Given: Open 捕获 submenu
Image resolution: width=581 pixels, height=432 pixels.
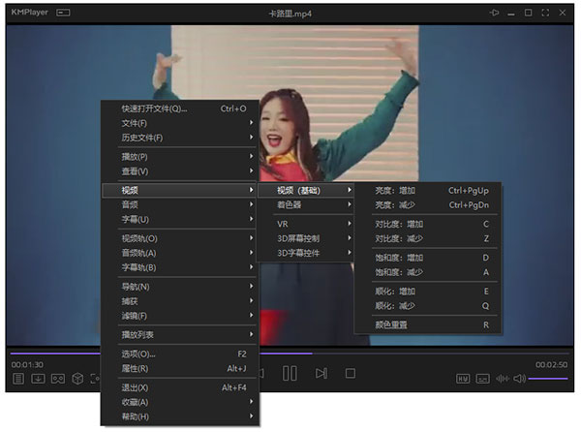Looking at the screenshot, I should pos(180,301).
